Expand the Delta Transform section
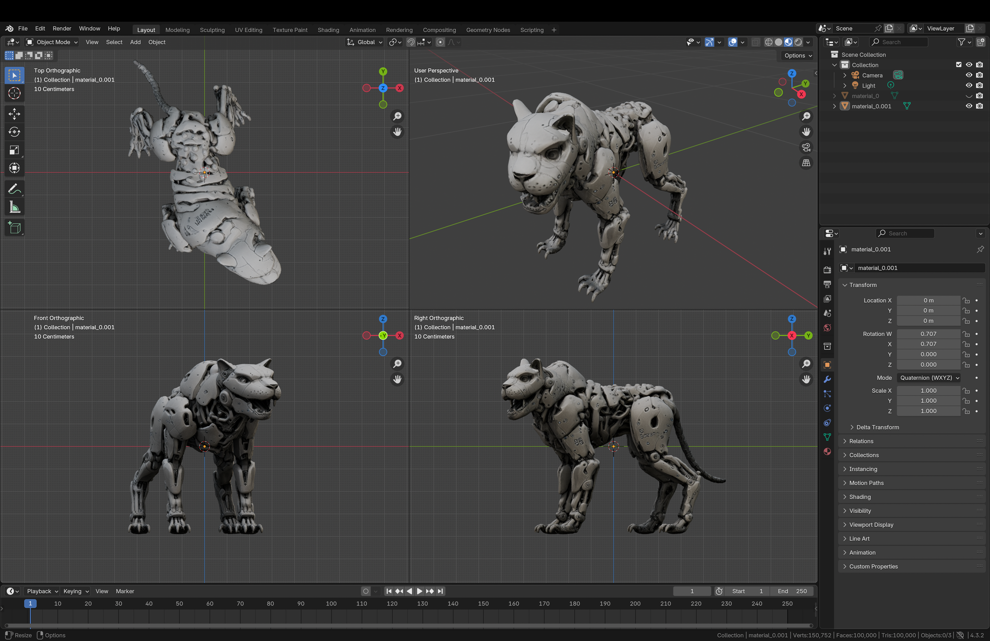Screen dimensions: 990x641 point(877,427)
